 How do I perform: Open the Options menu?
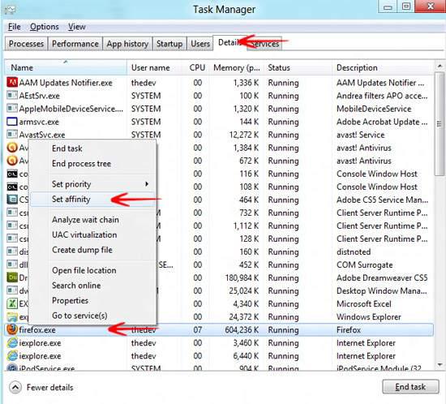click(45, 27)
